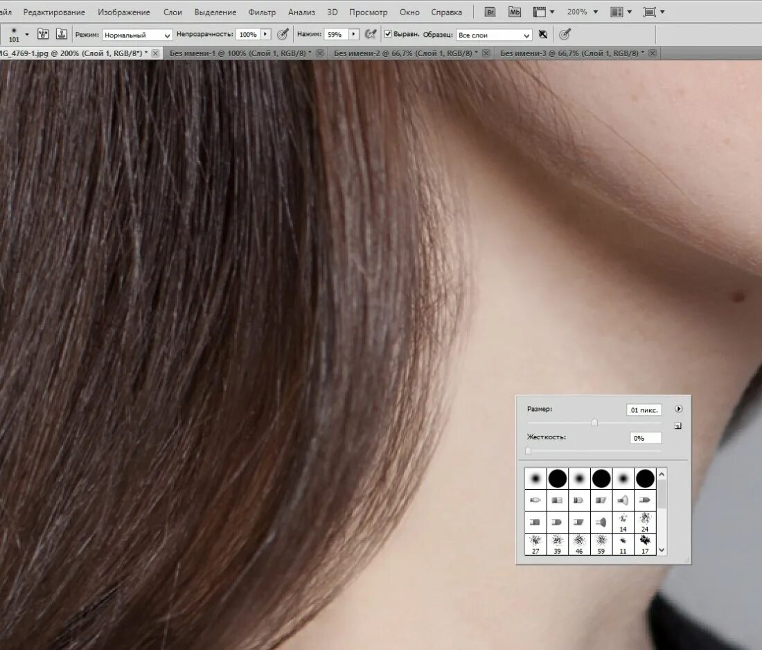Open the Редактирование menu

point(54,12)
